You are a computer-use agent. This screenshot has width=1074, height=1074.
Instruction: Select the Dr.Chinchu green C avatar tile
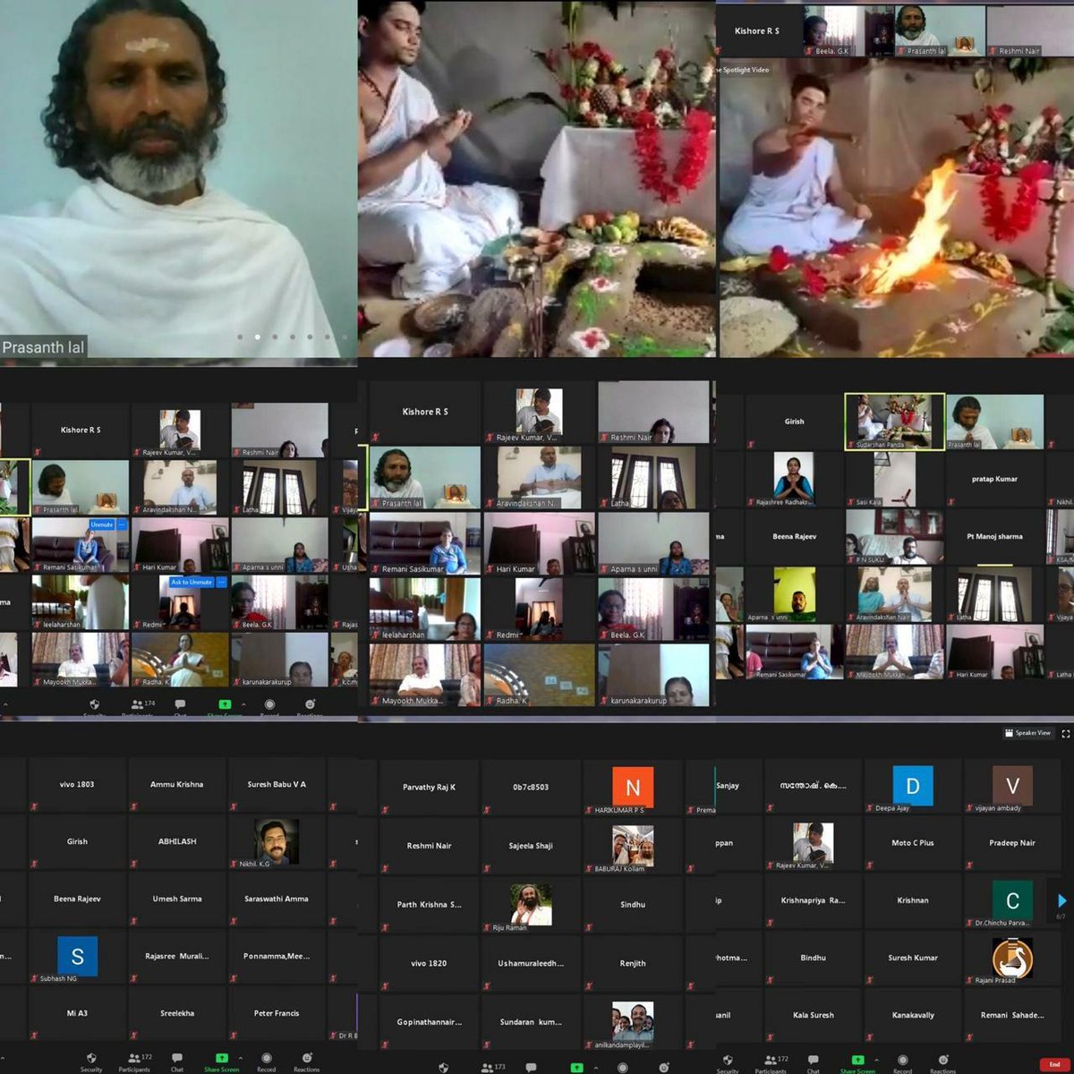(1012, 900)
